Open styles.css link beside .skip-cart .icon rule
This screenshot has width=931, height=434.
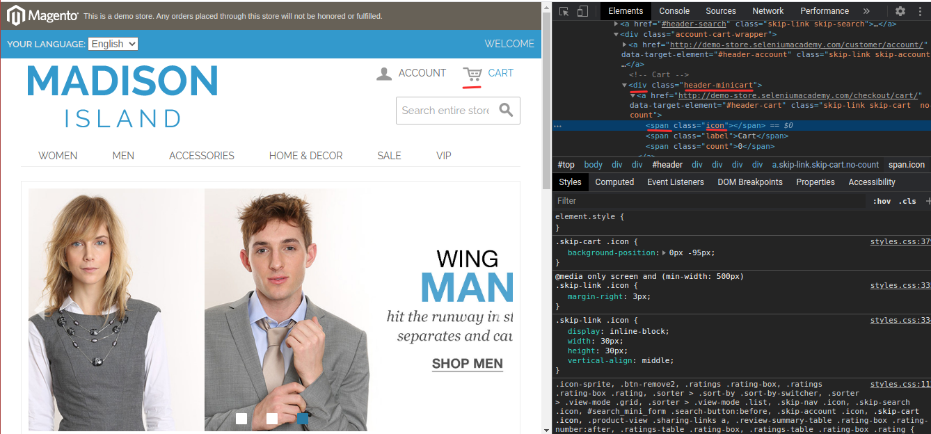[900, 242]
